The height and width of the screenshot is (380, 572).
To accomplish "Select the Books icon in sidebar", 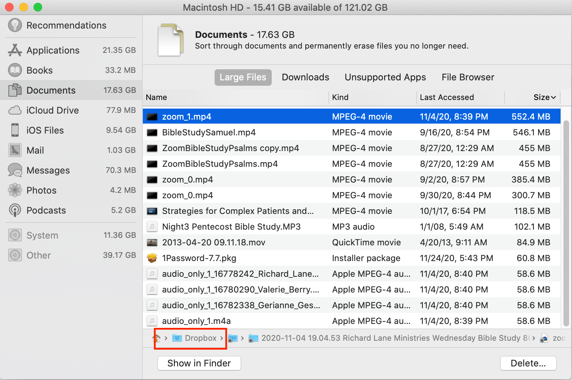I will point(15,70).
